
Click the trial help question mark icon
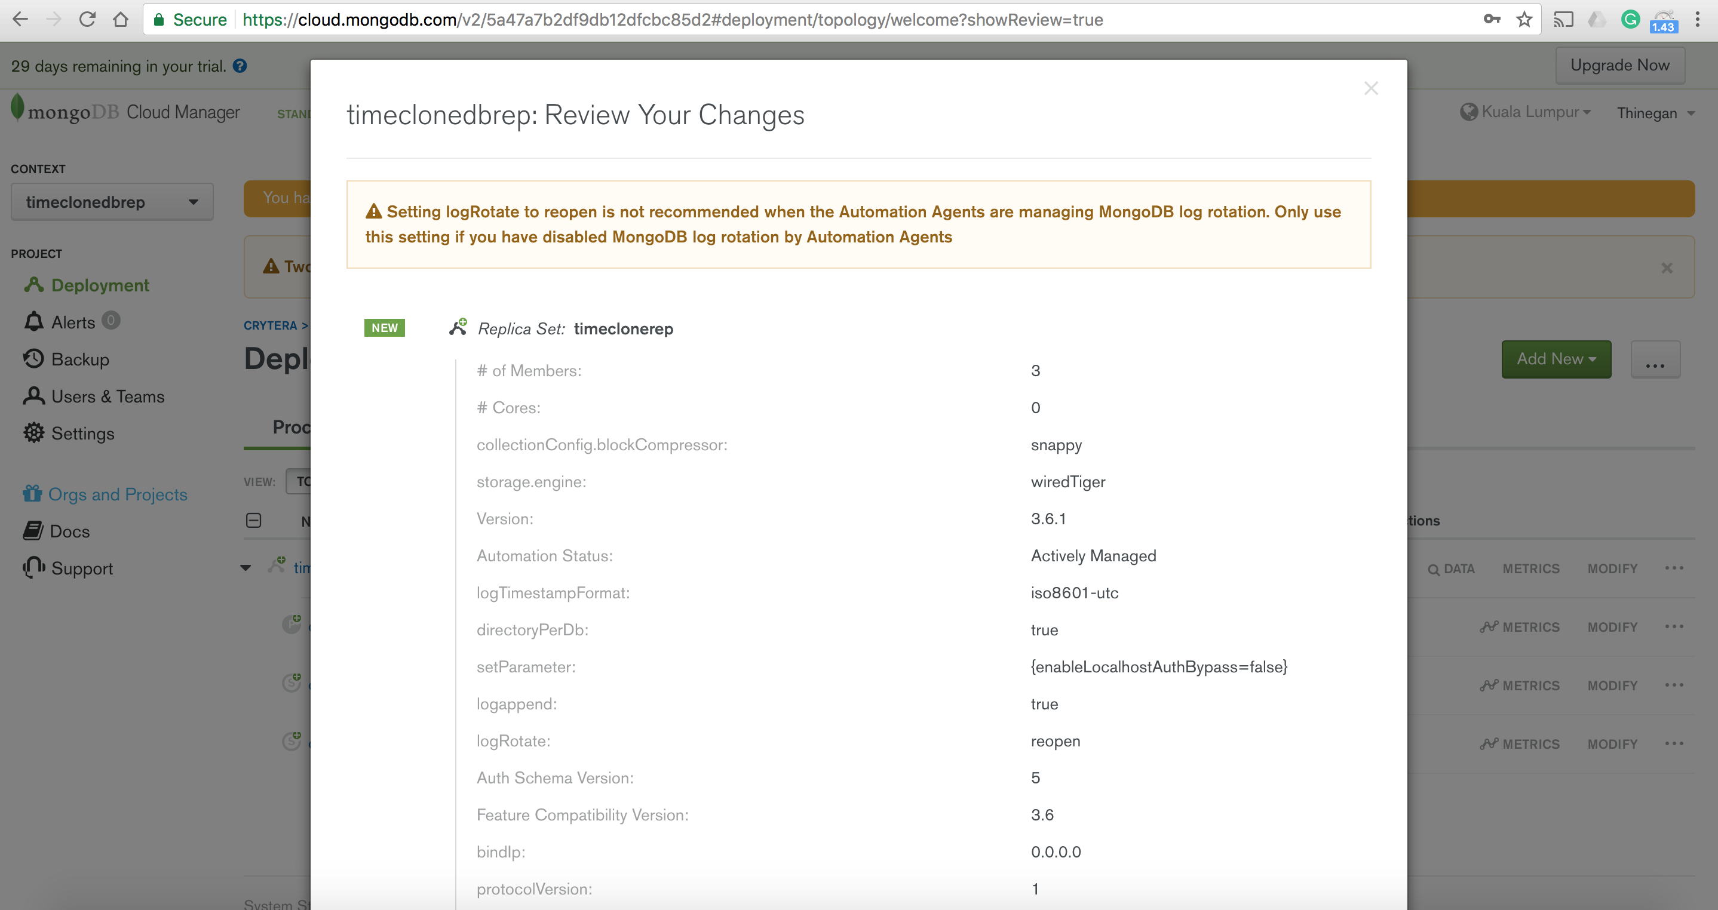(x=240, y=66)
